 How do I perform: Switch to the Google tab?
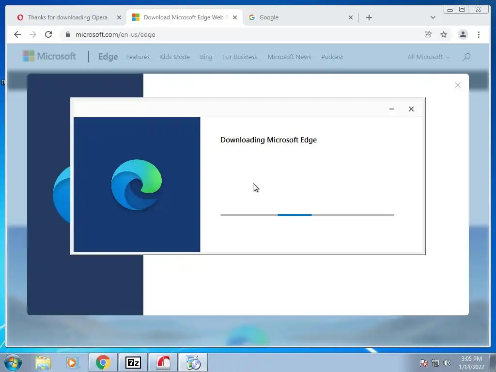click(x=269, y=17)
